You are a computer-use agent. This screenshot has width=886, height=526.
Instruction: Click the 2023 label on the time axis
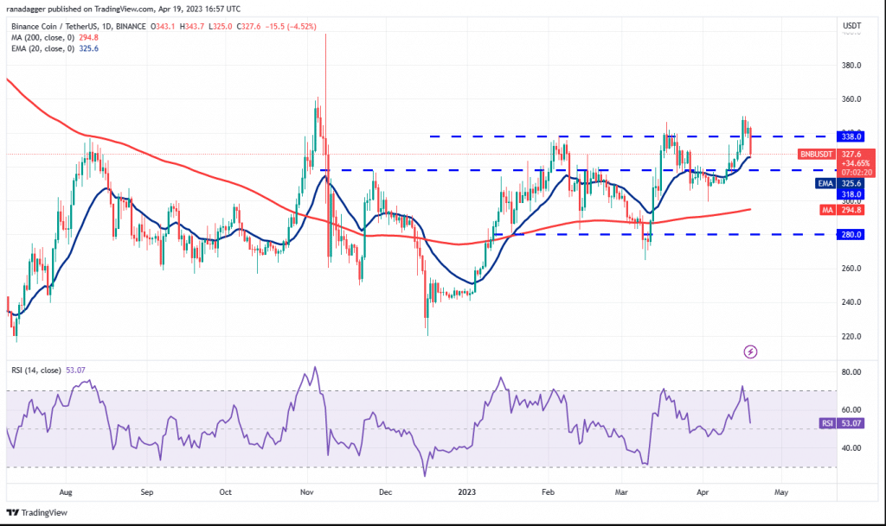point(466,492)
